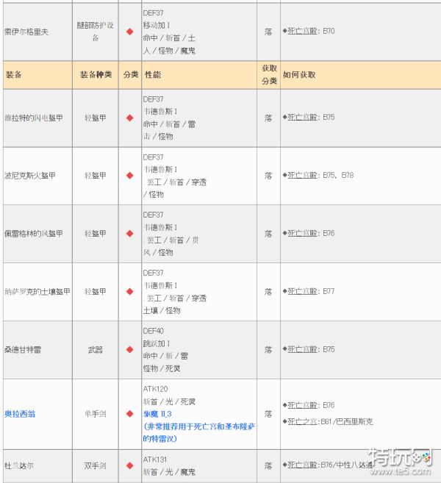Click the 死亡宫殿 link for B77
This screenshot has height=483, width=441.
click(x=302, y=292)
